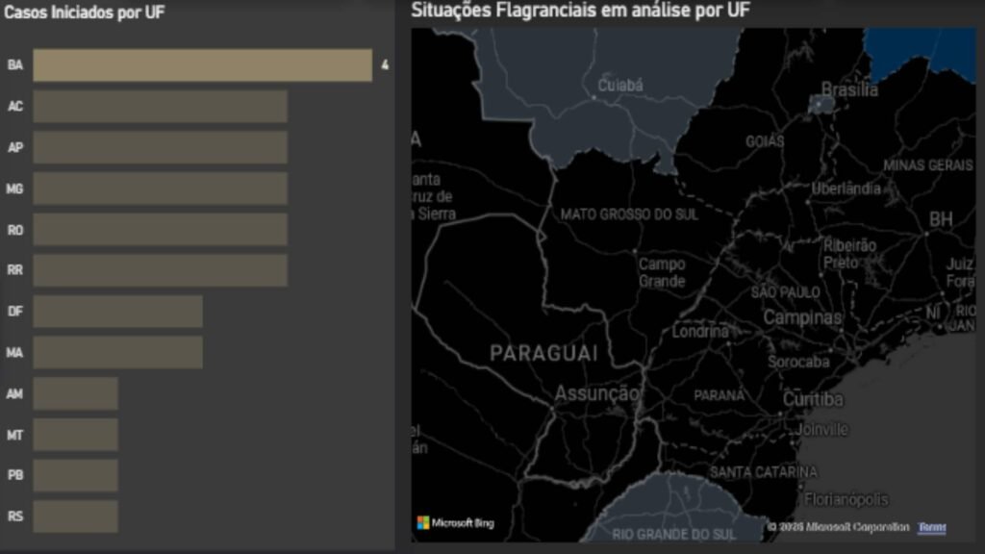Click the Distrito Federal highlighted area near Brasília

pyautogui.click(x=820, y=104)
